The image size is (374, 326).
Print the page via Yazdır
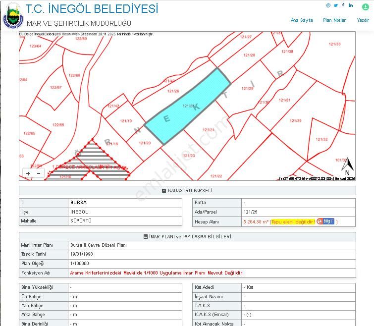pos(363,20)
